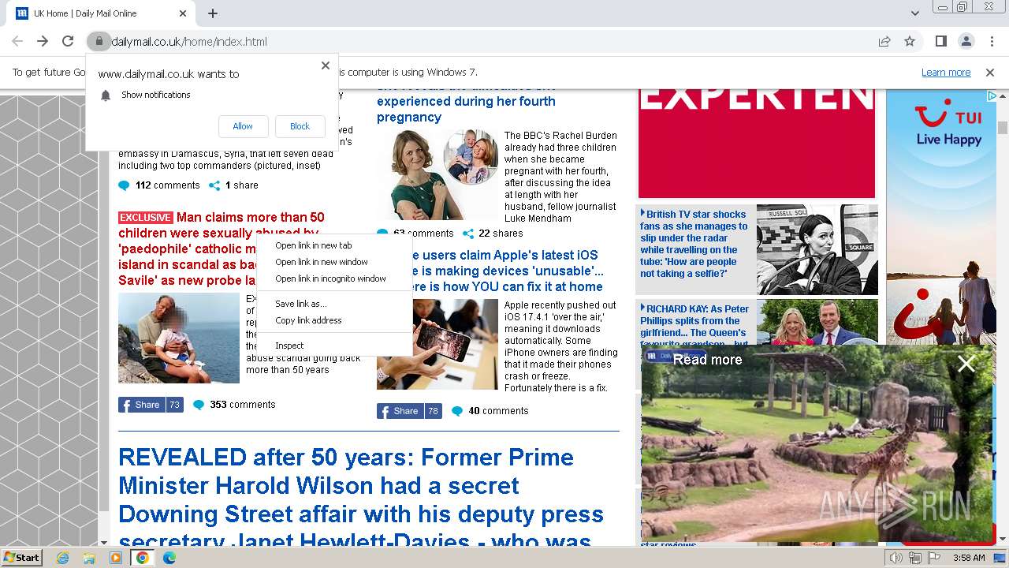
Task: Click the browser forward arrow
Action: tap(43, 42)
